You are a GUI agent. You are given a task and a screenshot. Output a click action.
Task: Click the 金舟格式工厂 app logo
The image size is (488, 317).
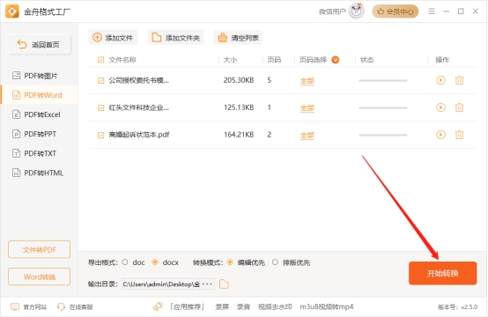coord(12,11)
